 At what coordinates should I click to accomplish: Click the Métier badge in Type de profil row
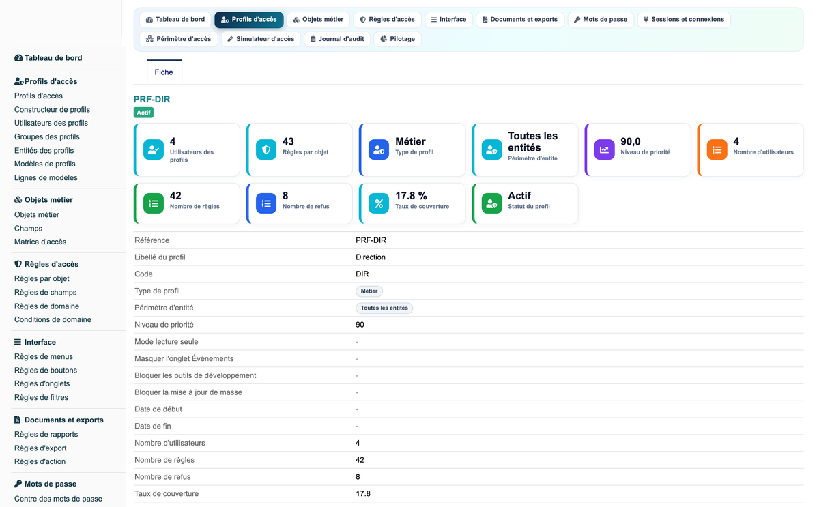click(x=369, y=291)
